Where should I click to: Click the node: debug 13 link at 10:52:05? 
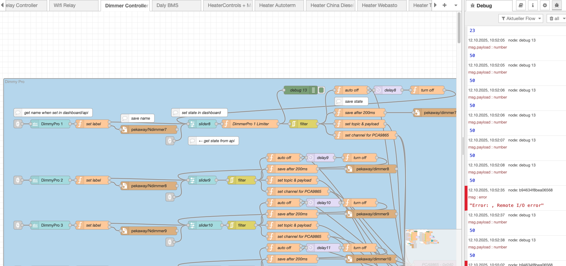coord(522,40)
